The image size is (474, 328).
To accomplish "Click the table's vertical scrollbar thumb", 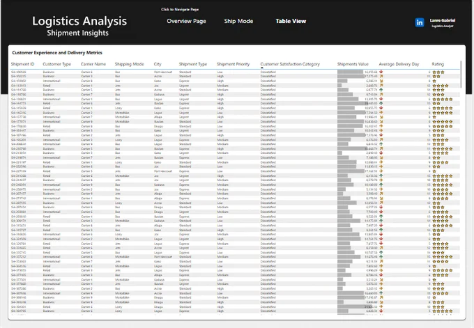I will click(x=461, y=75).
